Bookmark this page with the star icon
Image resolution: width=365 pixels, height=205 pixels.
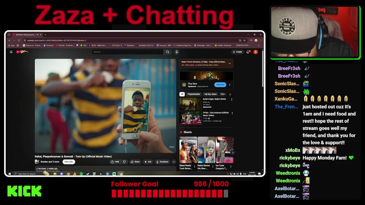pyautogui.click(x=244, y=40)
